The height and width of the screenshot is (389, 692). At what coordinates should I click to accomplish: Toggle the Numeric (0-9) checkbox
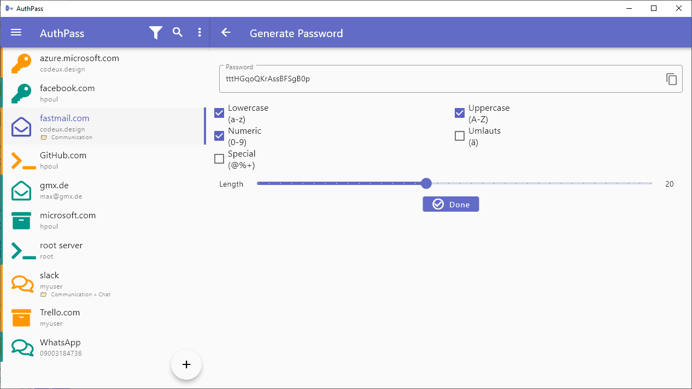click(x=219, y=136)
